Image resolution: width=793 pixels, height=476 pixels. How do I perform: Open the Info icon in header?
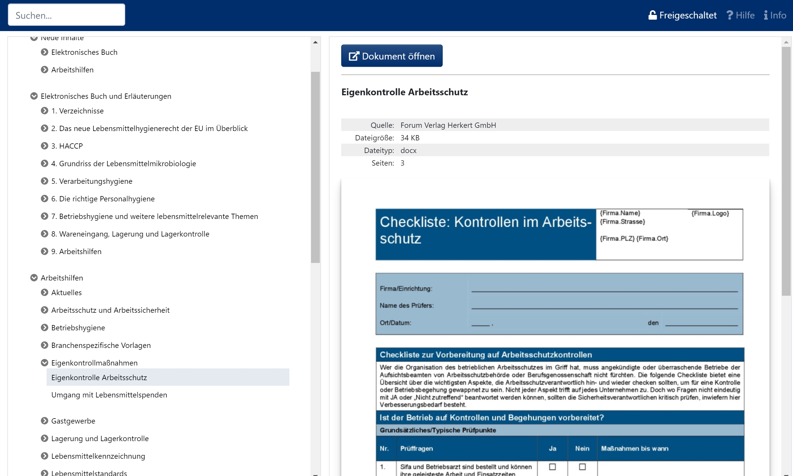point(766,15)
